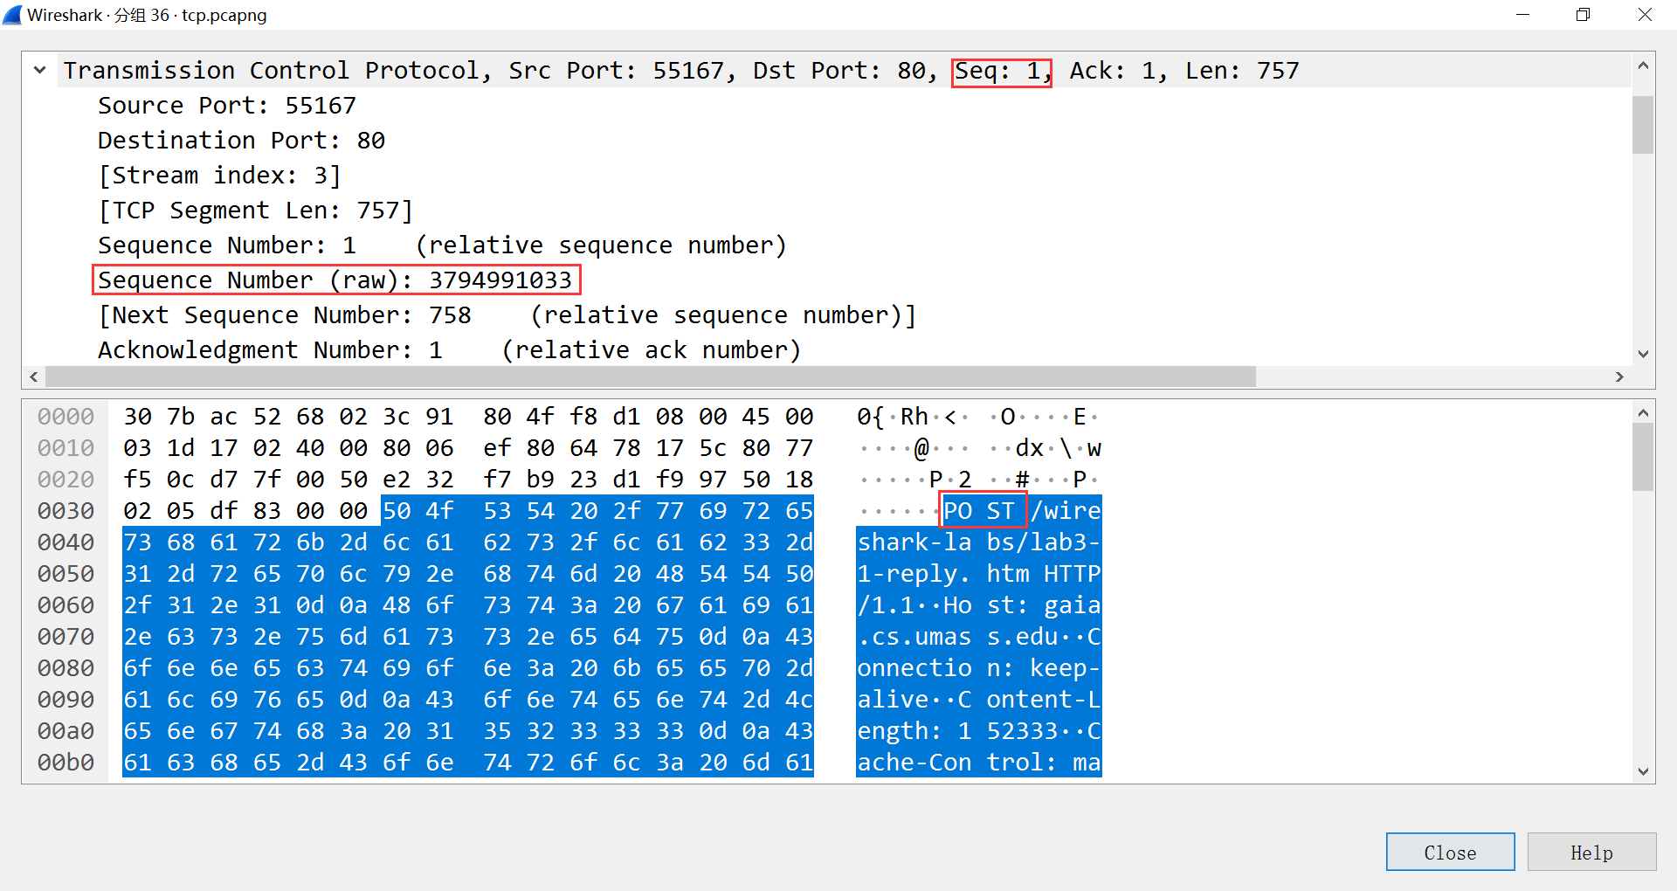Click details pane scroll up arrow

1643,66
